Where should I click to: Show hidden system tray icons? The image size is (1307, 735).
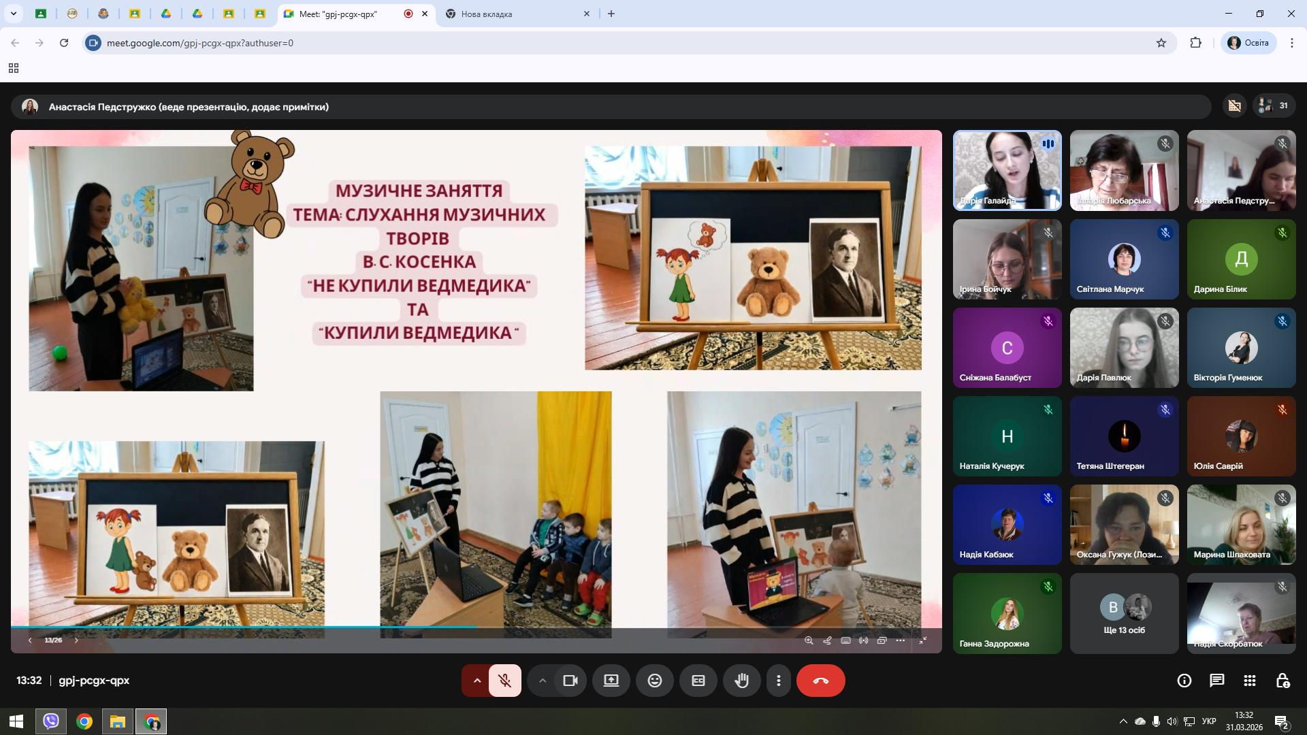pyautogui.click(x=1123, y=721)
